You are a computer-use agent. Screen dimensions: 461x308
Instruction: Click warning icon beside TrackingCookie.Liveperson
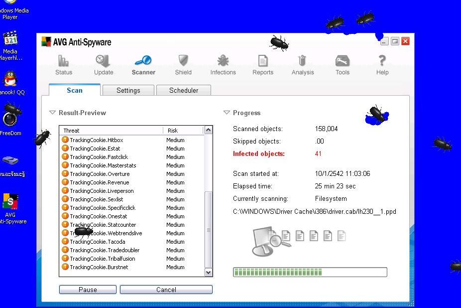click(x=65, y=191)
